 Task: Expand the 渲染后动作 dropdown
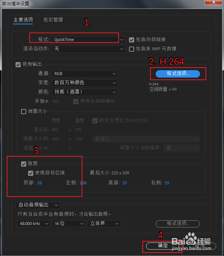point(88,49)
